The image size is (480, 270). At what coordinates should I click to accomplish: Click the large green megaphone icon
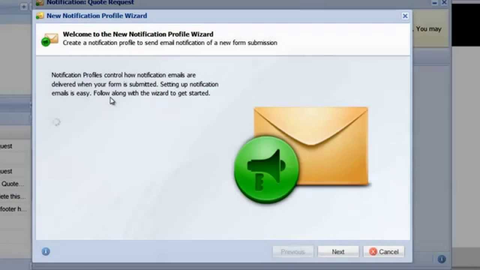(x=267, y=169)
